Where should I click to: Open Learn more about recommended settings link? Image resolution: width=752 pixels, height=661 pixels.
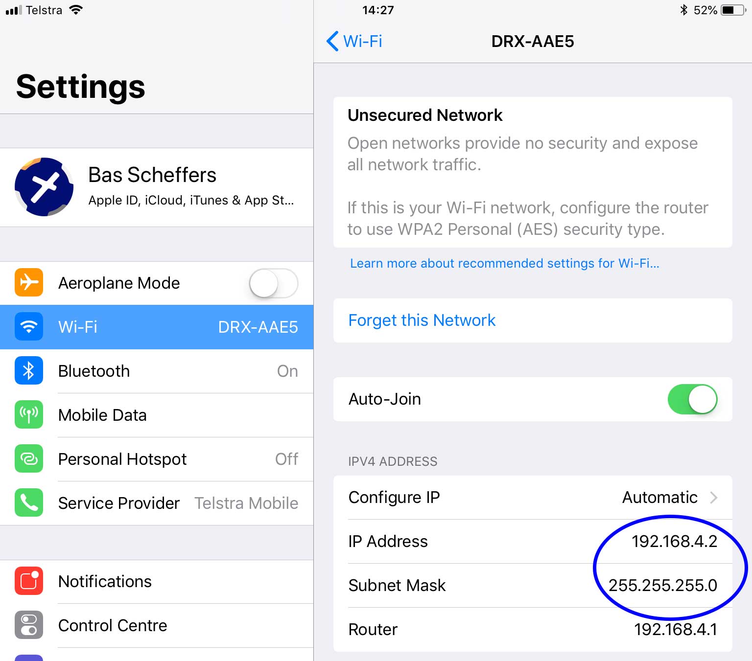[505, 263]
